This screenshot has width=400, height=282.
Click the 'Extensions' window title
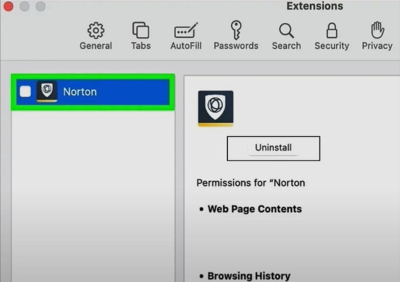pos(315,6)
